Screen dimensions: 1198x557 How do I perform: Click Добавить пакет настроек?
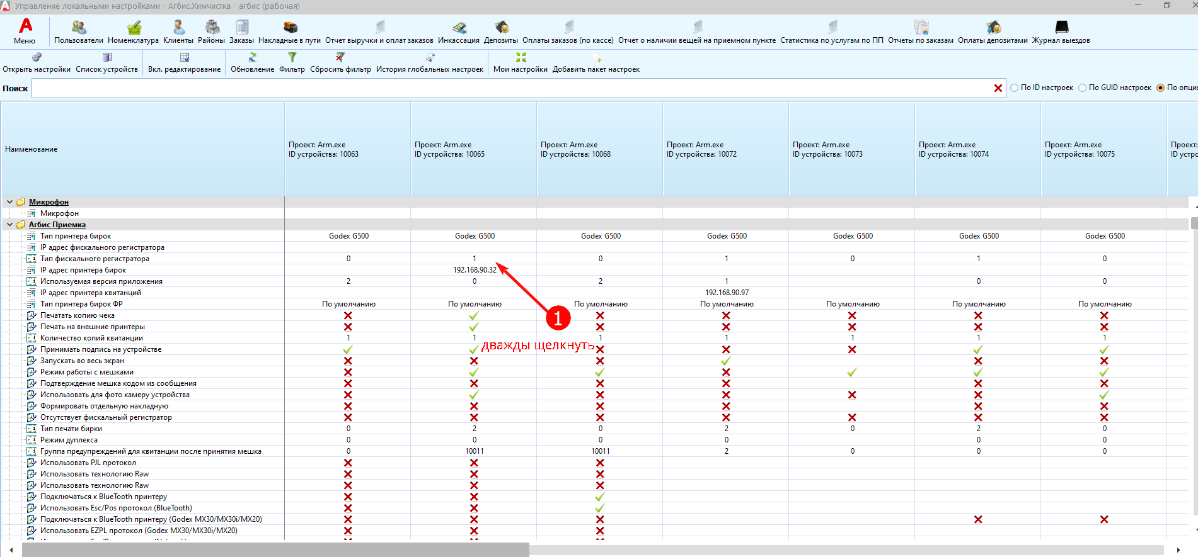click(596, 63)
